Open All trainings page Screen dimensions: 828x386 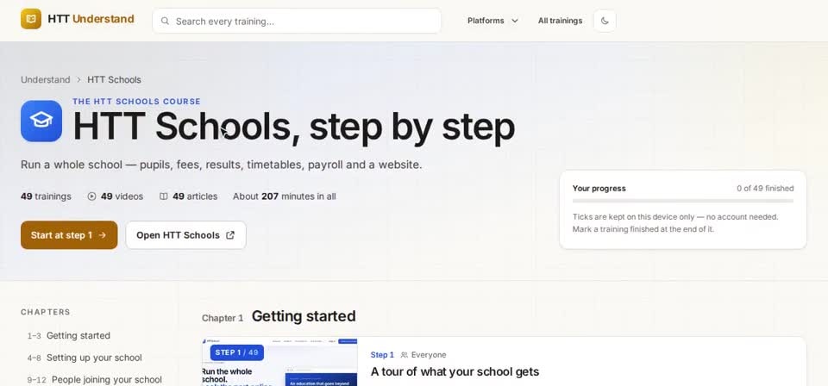click(x=560, y=21)
